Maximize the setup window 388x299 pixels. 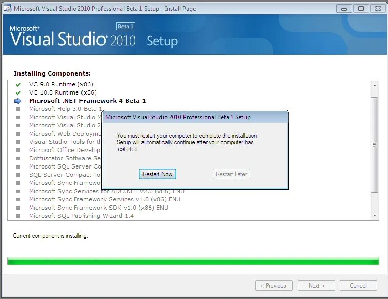coord(361,9)
